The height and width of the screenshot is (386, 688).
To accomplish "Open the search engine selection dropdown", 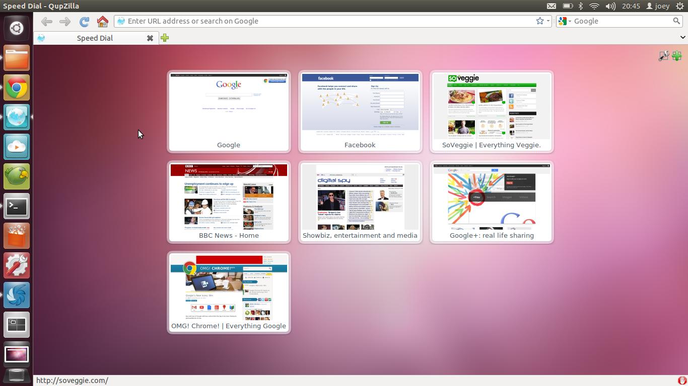I will (570, 21).
